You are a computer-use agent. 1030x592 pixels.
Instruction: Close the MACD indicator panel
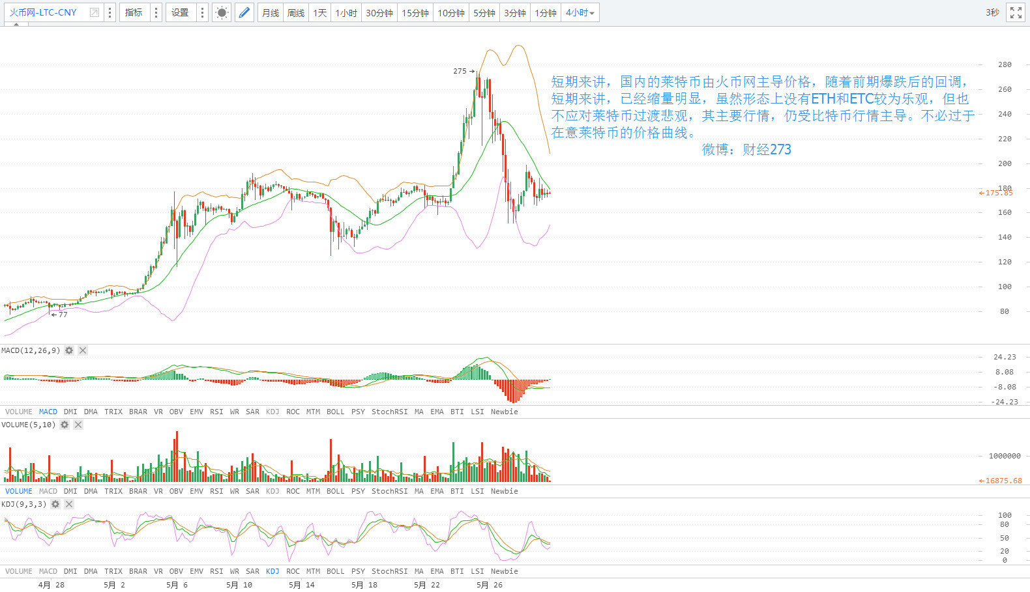pos(83,350)
